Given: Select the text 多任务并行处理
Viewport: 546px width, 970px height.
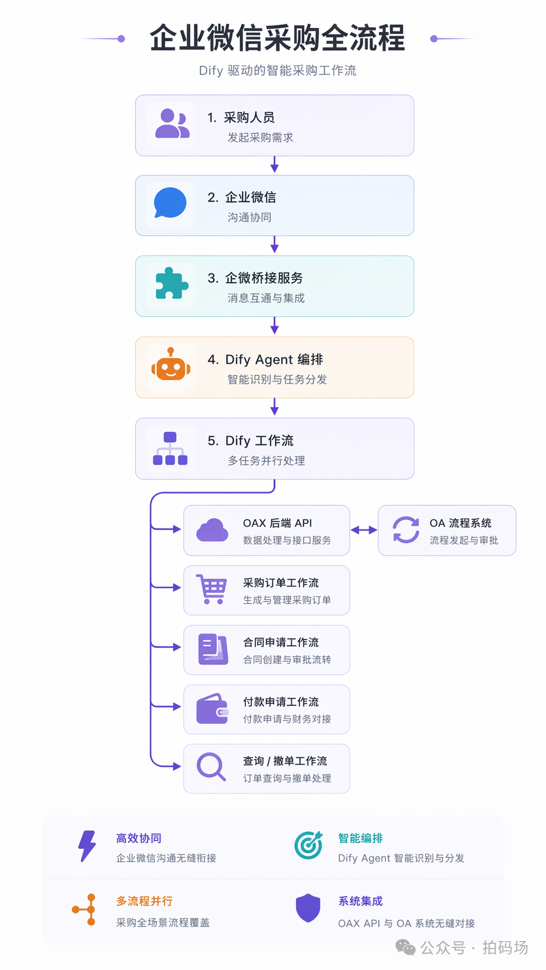Looking at the screenshot, I should (x=266, y=460).
